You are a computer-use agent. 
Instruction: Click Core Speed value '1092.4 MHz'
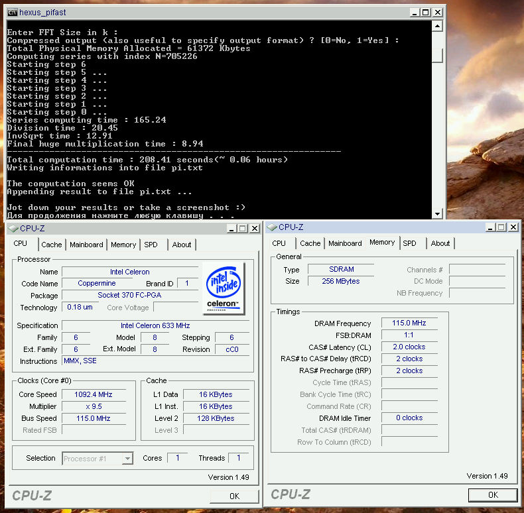click(94, 395)
